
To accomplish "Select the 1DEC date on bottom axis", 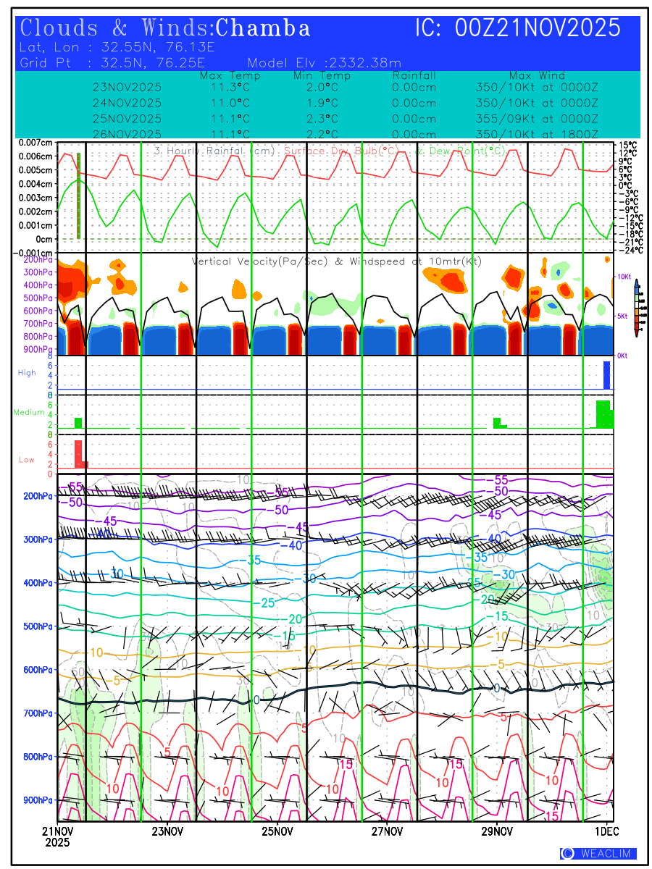I will 607,831.
